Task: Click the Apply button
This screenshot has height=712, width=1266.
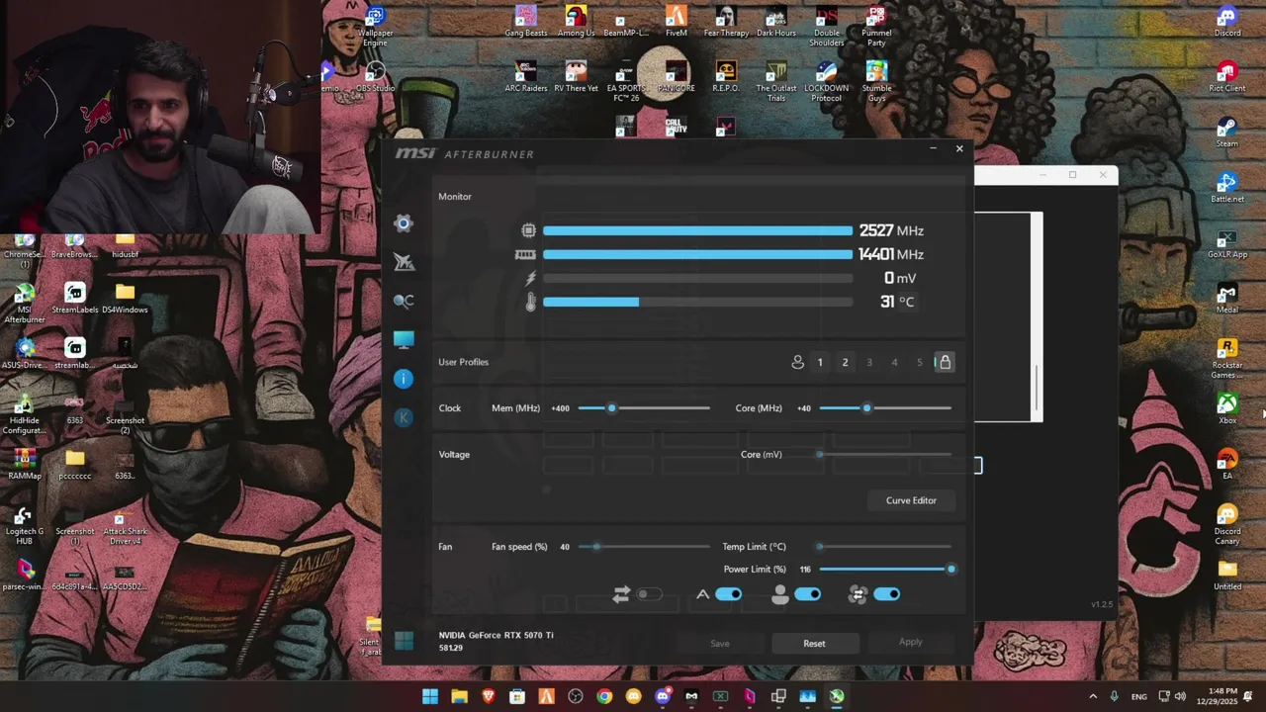Action: 910,642
